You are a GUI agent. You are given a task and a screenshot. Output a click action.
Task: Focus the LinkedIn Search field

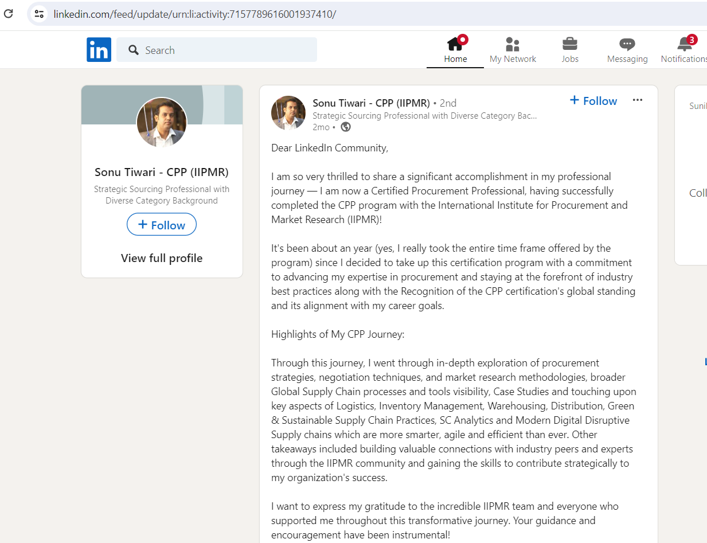coord(217,50)
